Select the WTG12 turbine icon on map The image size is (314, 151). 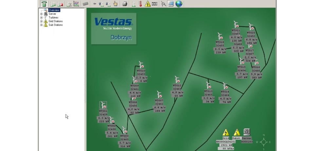pos(177,79)
